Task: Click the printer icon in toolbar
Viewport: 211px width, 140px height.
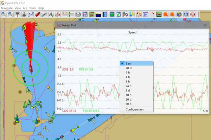Action: coord(78,14)
